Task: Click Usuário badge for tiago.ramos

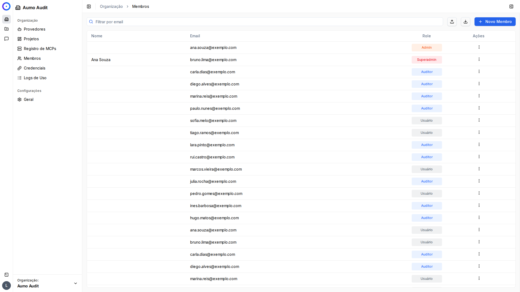Action: 427,133
